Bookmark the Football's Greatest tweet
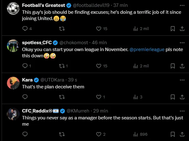Image resolution: width=189 pixels, height=141 pixels. 173,29
